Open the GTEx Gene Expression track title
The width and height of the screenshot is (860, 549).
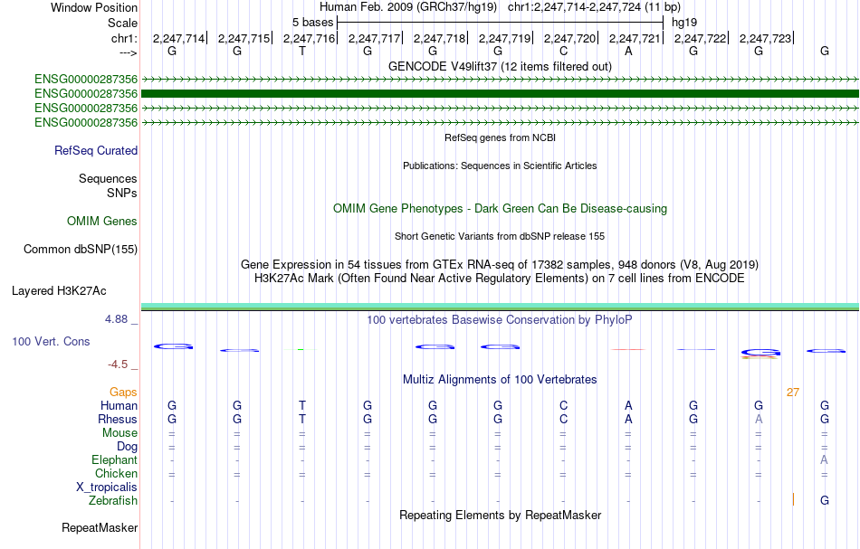500,265
